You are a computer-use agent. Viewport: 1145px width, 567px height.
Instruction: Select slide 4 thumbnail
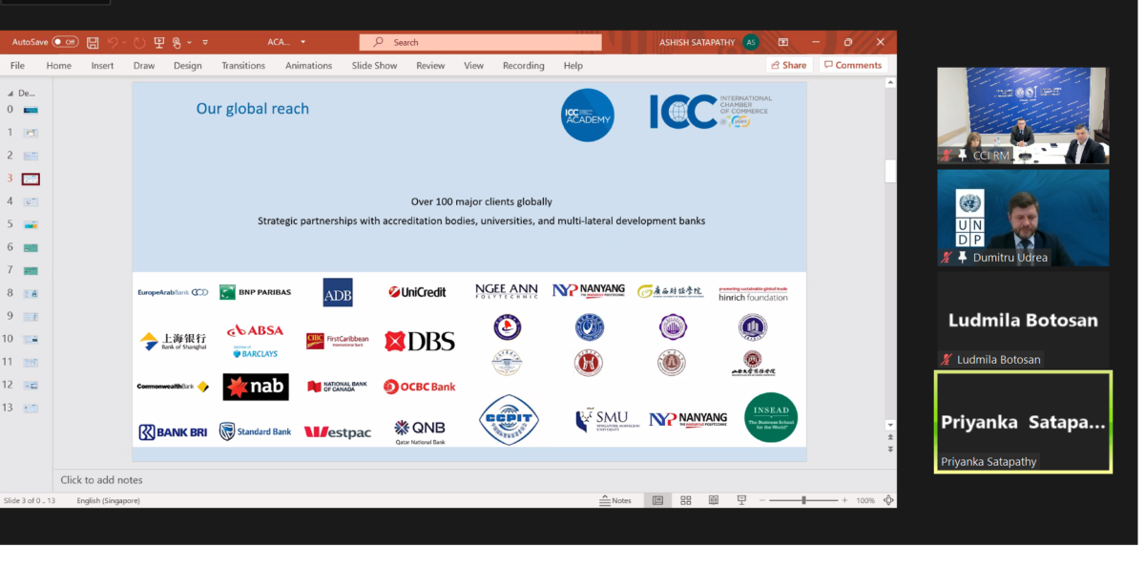pyautogui.click(x=31, y=201)
